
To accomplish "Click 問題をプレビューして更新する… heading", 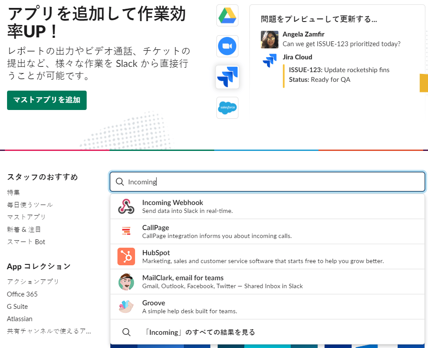I will [x=319, y=19].
